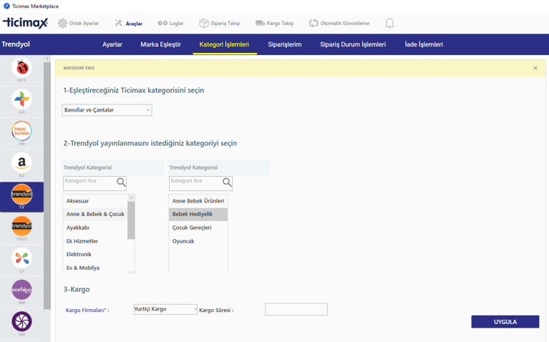Click search magnifier in second Kategori Ara

[227, 182]
